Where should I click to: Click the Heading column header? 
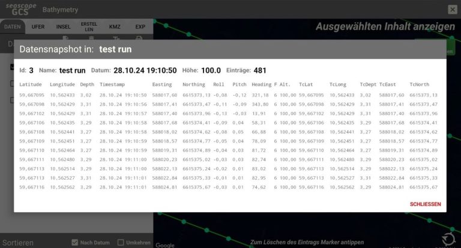(261, 84)
